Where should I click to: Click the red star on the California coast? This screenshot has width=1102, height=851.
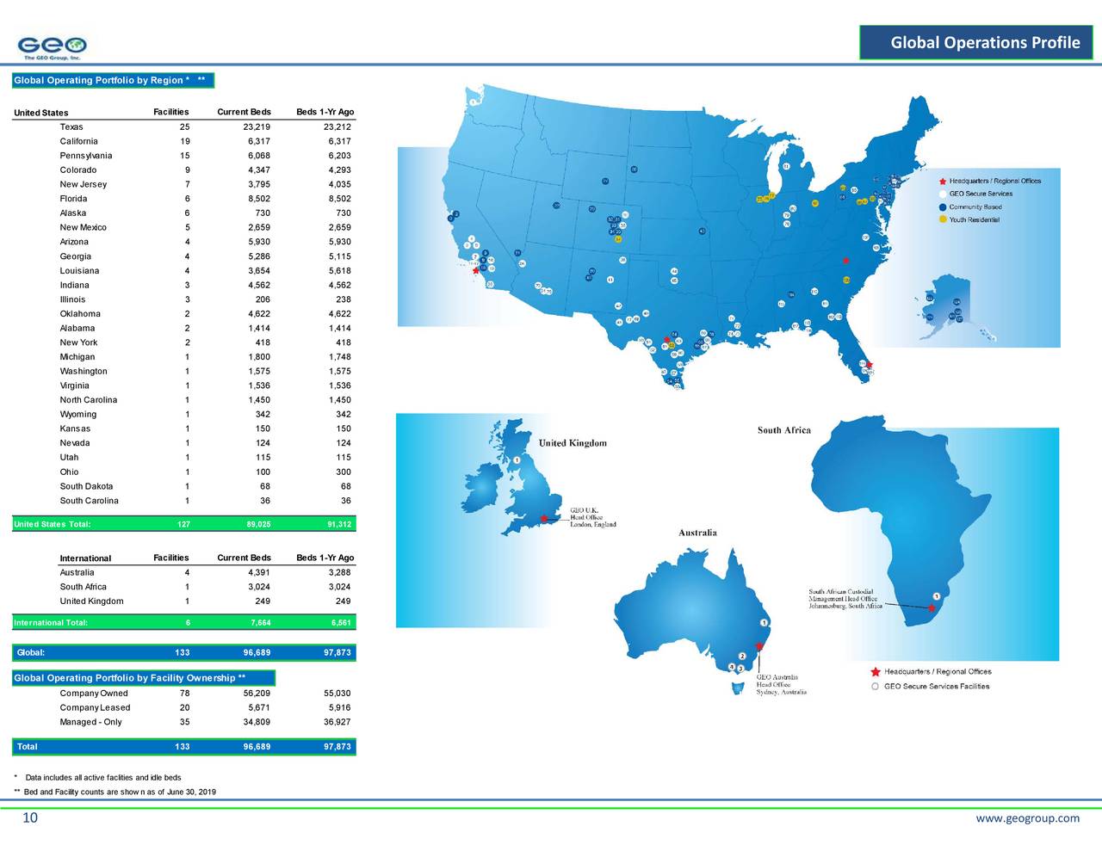[x=475, y=270]
